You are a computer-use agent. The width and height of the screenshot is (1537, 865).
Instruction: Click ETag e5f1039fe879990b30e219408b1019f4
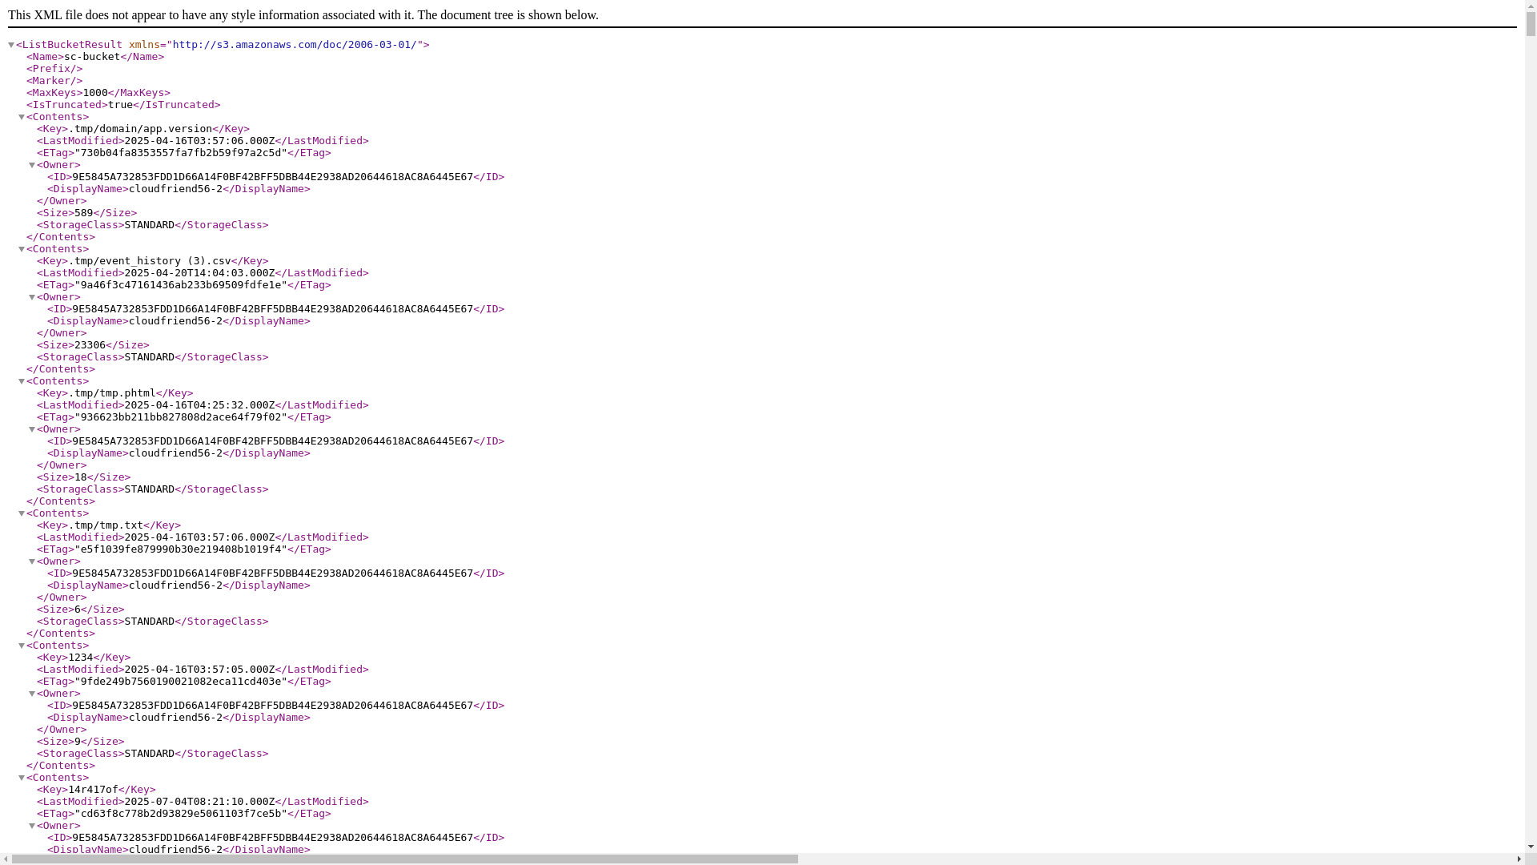181,549
